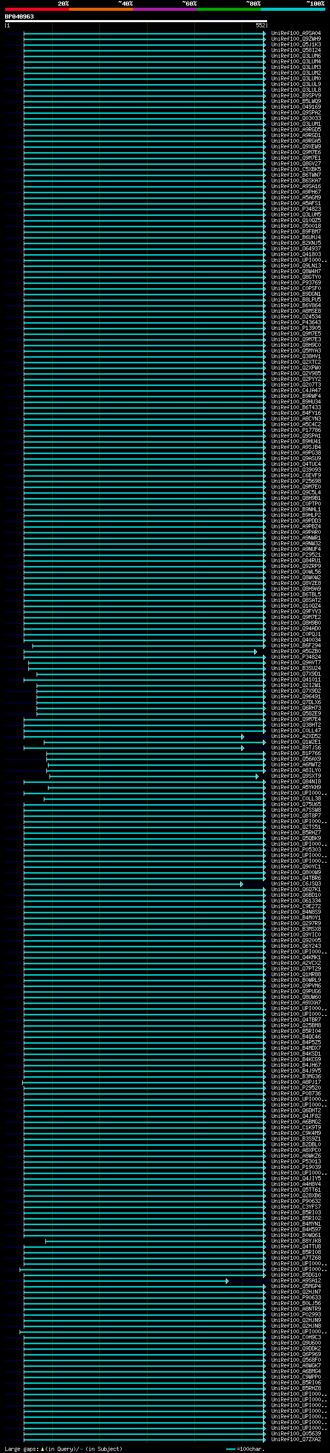
Task: Open hit UniRef100_A9SA04
Action: point(296,34)
